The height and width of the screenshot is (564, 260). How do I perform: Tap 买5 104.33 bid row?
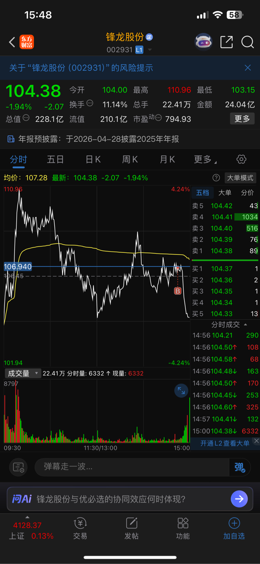click(x=225, y=314)
